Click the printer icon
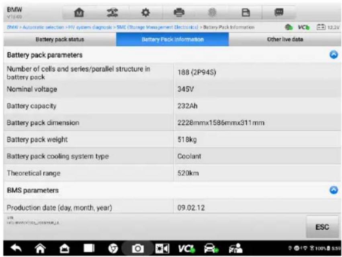342x257 pixels. pos(179,12)
